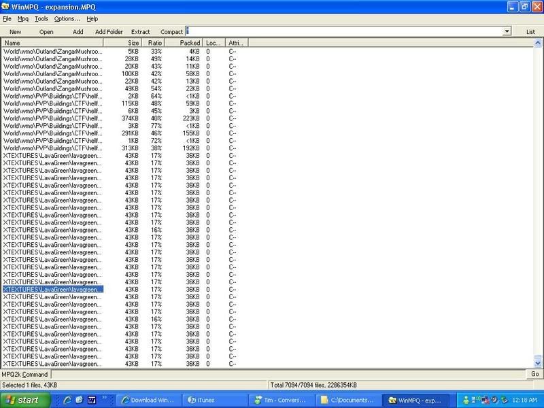Image resolution: width=544 pixels, height=408 pixels.
Task: Select the CTF\hellf row sized 3KB
Action: tap(53, 126)
